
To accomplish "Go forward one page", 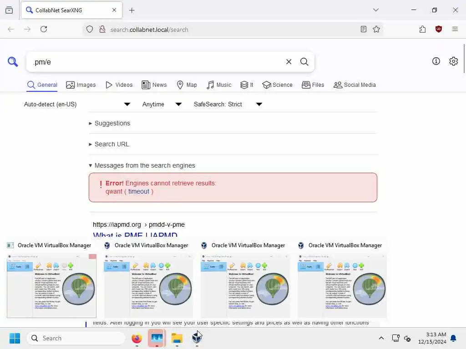I will (27, 29).
